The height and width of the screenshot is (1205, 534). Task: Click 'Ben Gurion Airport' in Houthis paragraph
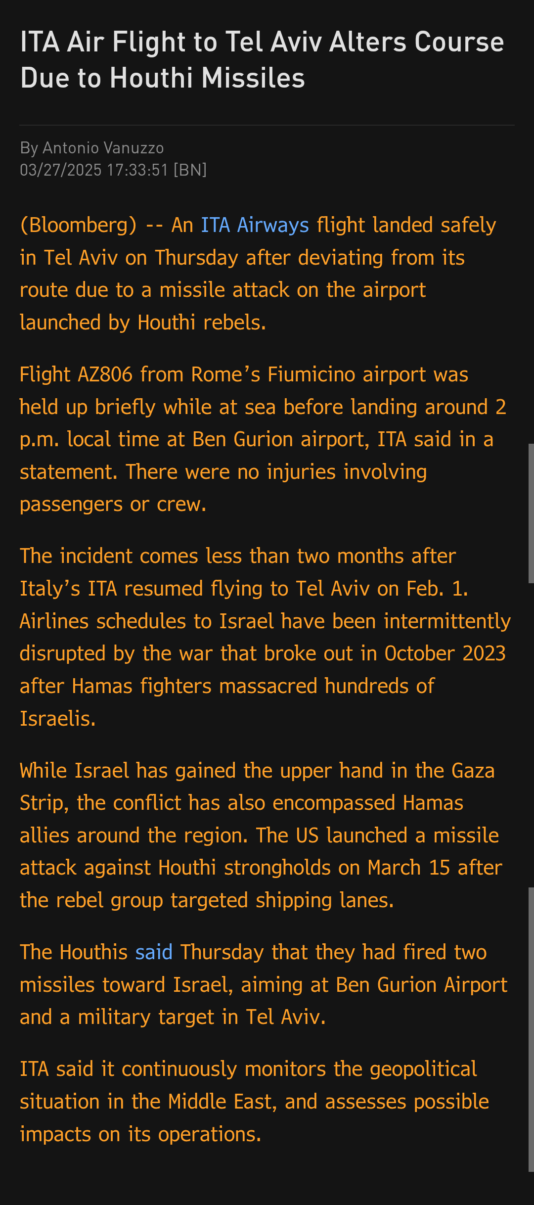(x=422, y=985)
